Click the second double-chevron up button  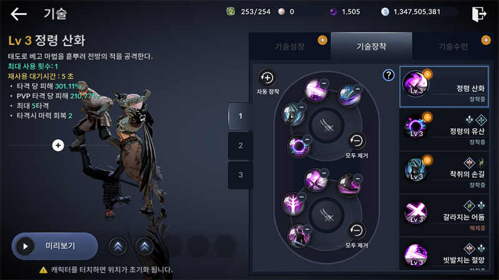pos(145,246)
